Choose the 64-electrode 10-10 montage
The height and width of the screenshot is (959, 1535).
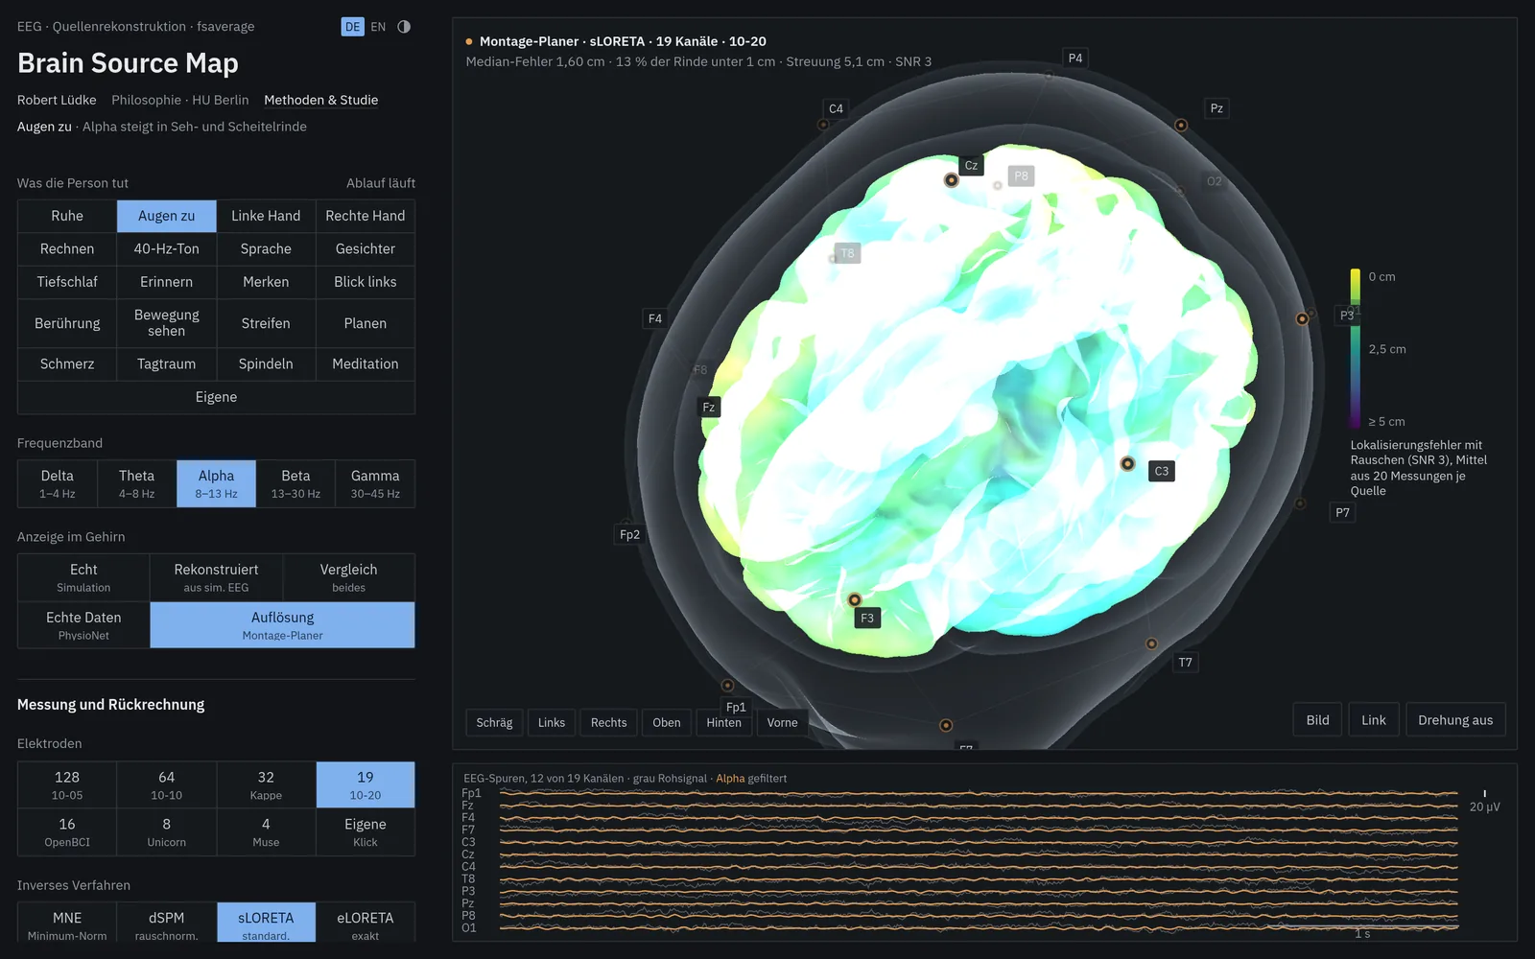(x=166, y=784)
